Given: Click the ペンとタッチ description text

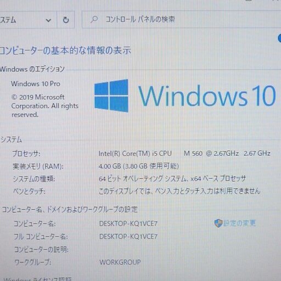Looking at the screenshot, I should click(179, 191).
